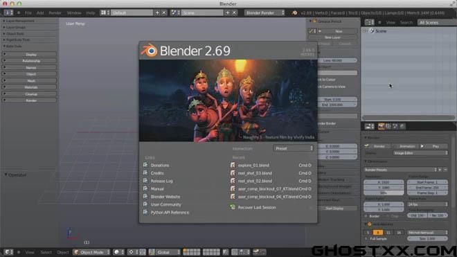Screen dimensions: 457x257
Task: Click the viewport shading sphere icon
Action: point(118,252)
